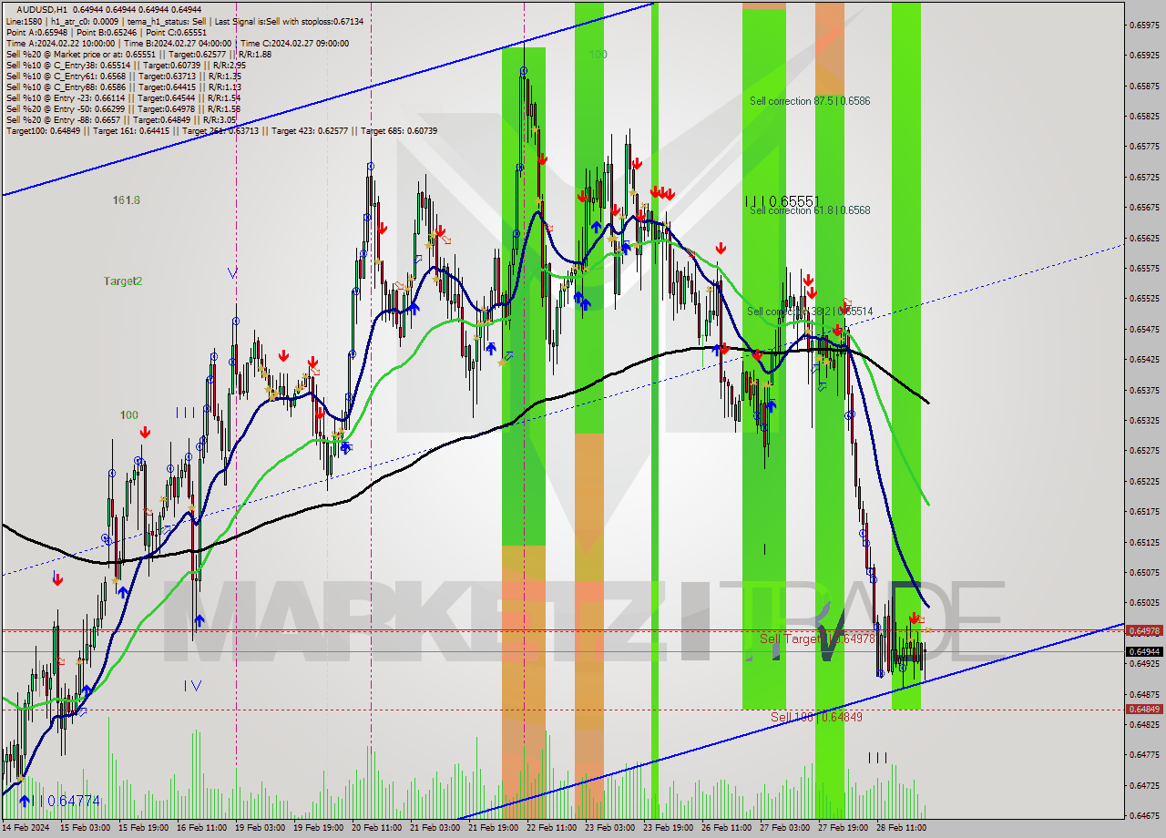Image resolution: width=1166 pixels, height=838 pixels.
Task: Click the 0.65825 price axis label
Action: point(1144,116)
